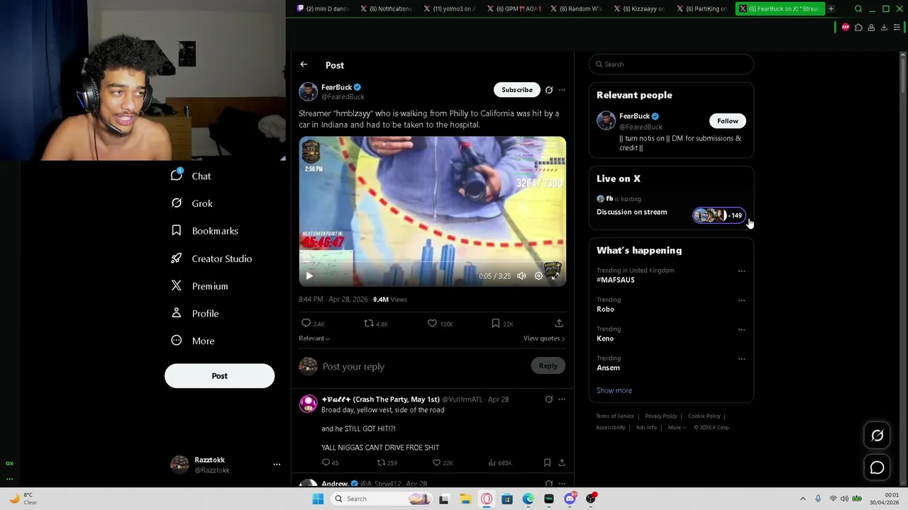Screen dimensions: 908x510
Task: Open File Explorer from taskbar
Action: [465, 499]
